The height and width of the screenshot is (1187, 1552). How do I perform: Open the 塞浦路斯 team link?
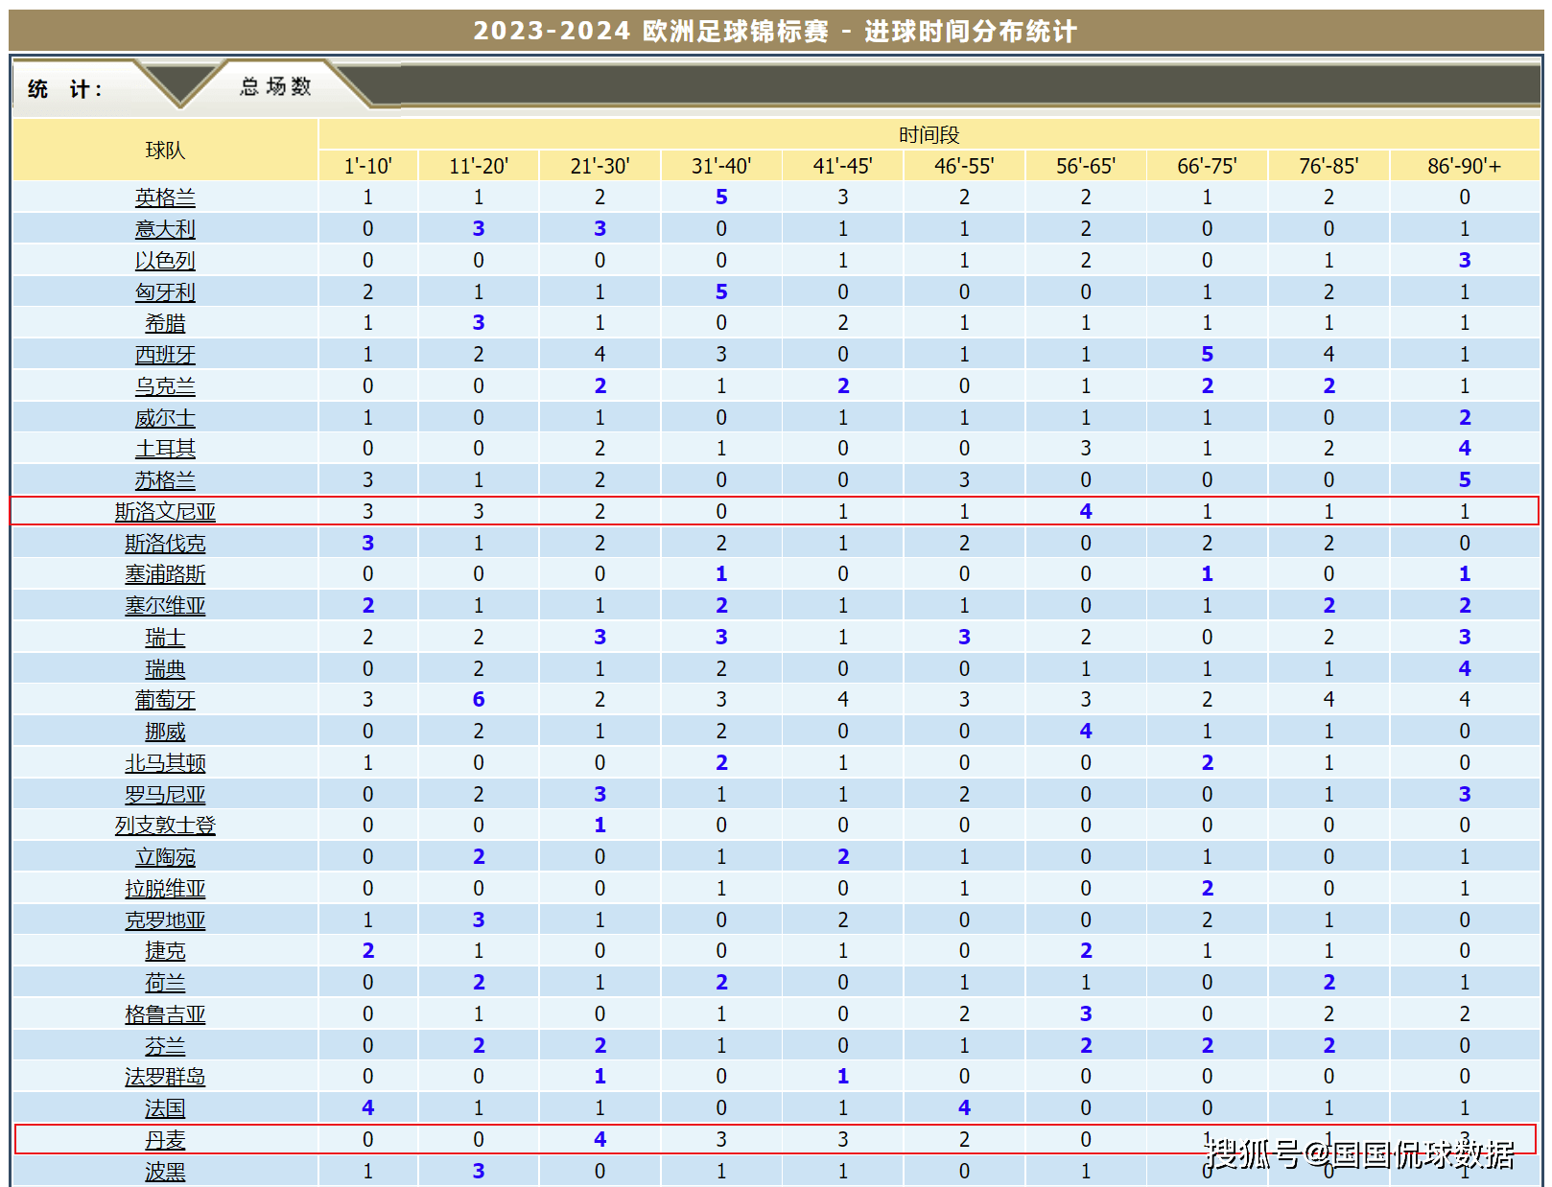pyautogui.click(x=165, y=574)
